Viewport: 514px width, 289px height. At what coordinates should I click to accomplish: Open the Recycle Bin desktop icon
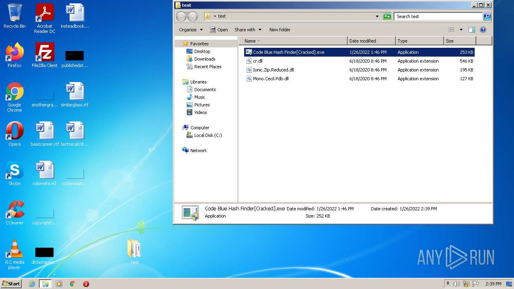pyautogui.click(x=14, y=16)
